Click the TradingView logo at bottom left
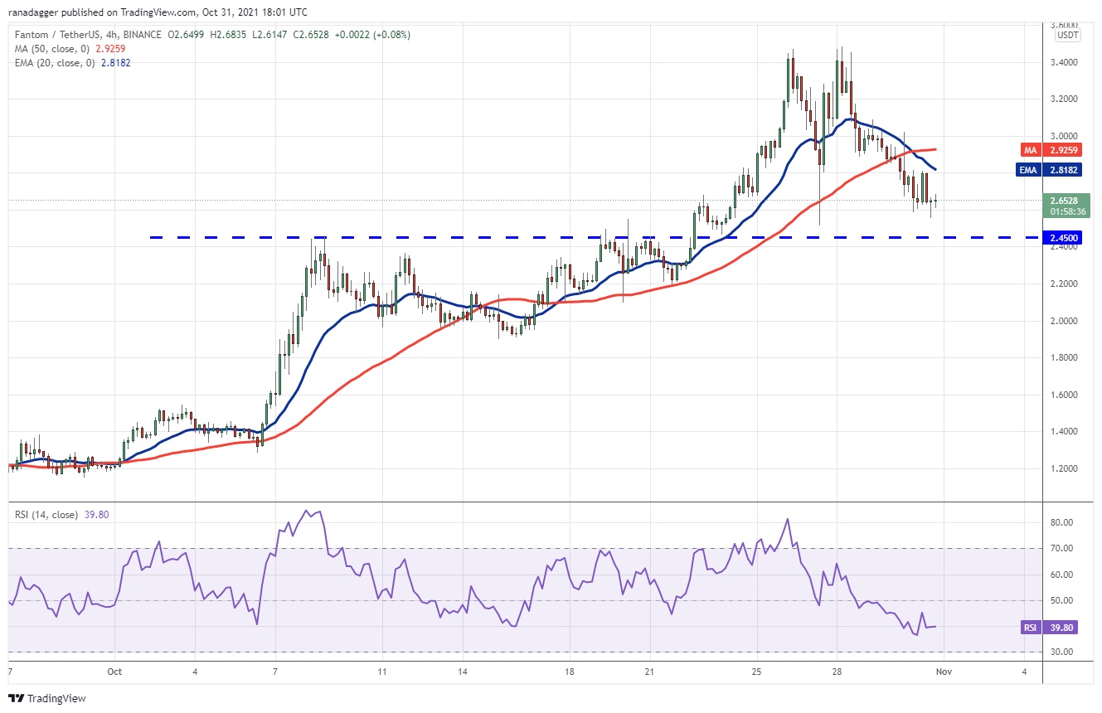Viewport: 1102px width, 713px height. (x=47, y=698)
